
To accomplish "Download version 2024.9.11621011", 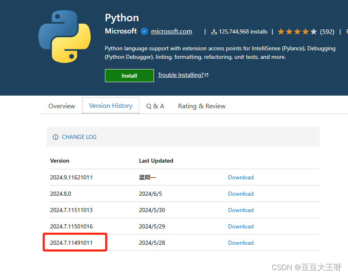I will tap(241, 177).
